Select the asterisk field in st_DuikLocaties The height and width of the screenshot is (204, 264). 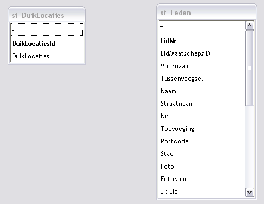[47, 29]
